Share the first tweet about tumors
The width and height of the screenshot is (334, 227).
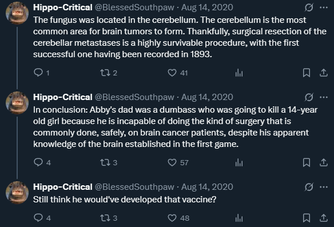[x=323, y=73]
